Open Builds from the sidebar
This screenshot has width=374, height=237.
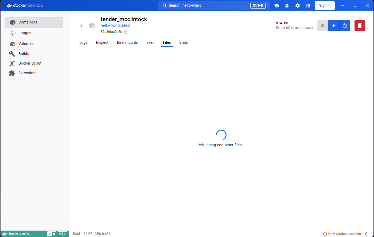34,54
